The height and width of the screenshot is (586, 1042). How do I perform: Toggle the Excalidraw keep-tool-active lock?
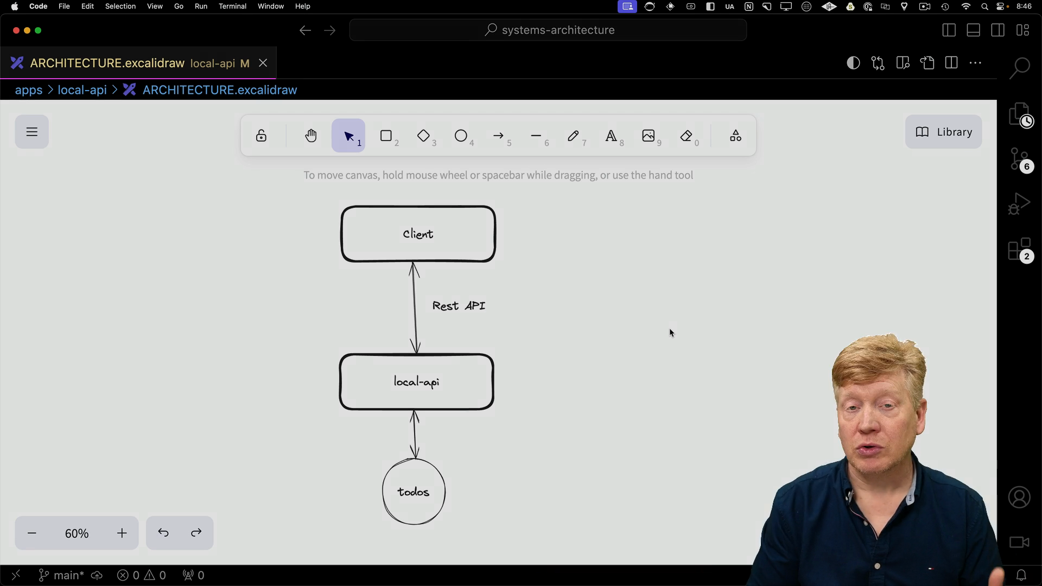(261, 136)
